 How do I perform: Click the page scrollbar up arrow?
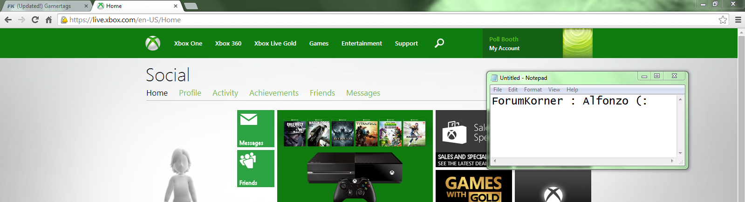coord(741,33)
